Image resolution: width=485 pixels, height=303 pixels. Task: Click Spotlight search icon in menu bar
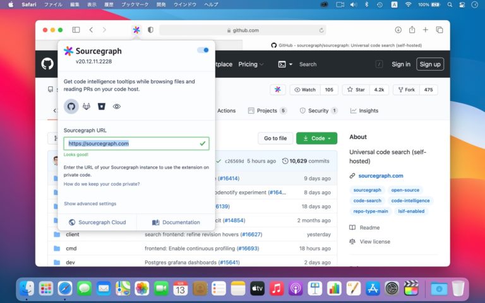click(x=450, y=4)
